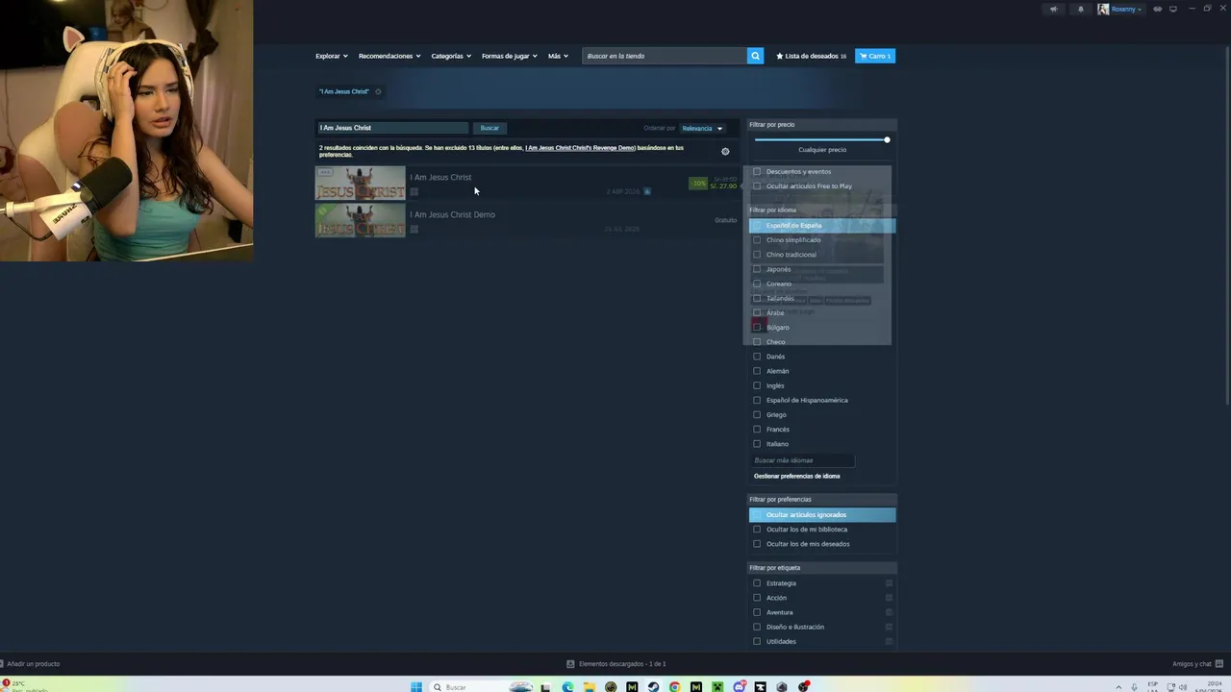Click the price filter slider handle

(x=887, y=139)
